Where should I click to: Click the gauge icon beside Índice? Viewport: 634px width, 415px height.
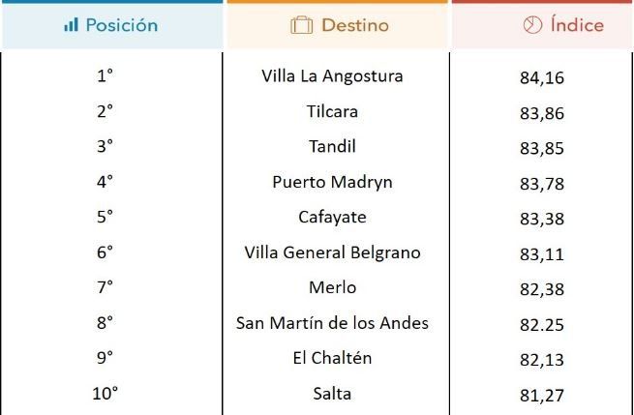(532, 26)
